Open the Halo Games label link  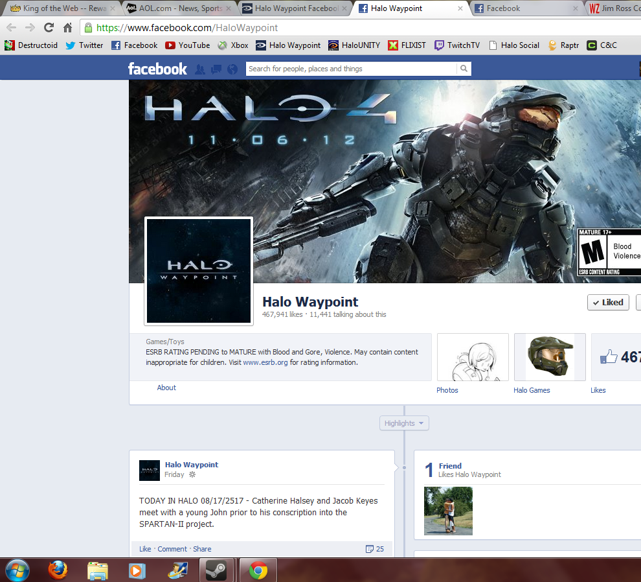tap(532, 390)
